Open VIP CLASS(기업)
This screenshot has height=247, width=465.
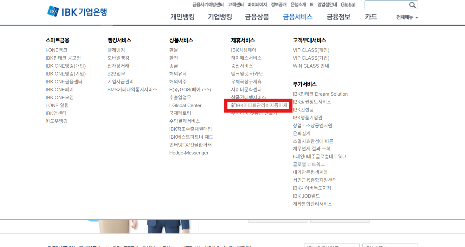311,58
